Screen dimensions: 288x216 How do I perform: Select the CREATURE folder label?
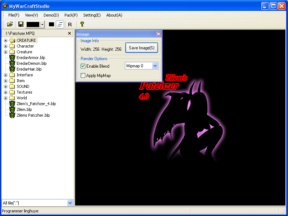coord(26,40)
